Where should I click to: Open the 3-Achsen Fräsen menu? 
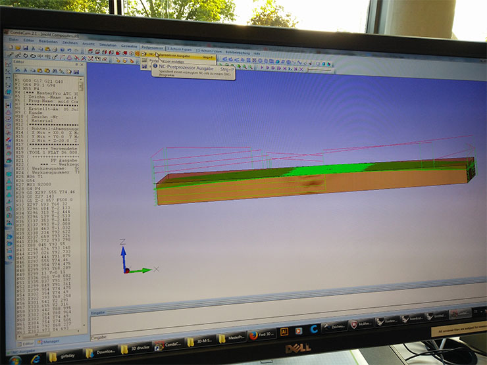(179, 49)
